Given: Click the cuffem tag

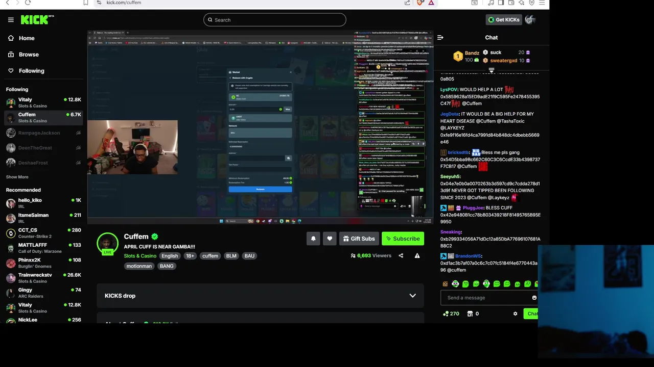Looking at the screenshot, I should point(210,256).
